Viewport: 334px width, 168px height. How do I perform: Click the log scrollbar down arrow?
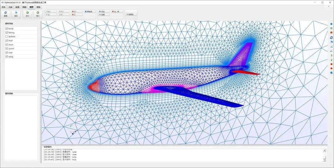click(x=324, y=160)
